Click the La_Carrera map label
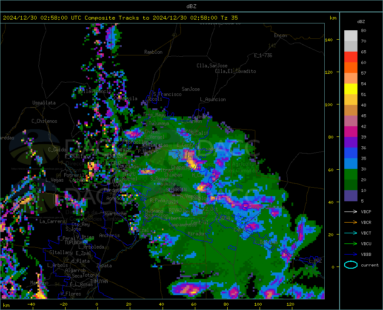The width and height of the screenshot is (383, 310). pyautogui.click(x=52, y=221)
